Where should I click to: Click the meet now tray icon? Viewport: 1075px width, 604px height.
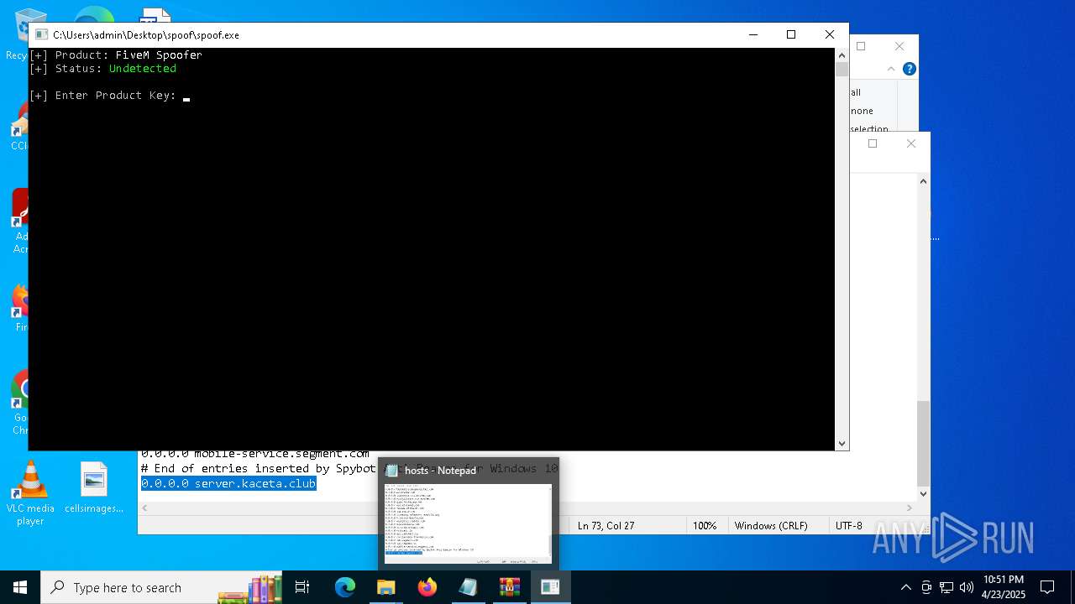point(926,587)
